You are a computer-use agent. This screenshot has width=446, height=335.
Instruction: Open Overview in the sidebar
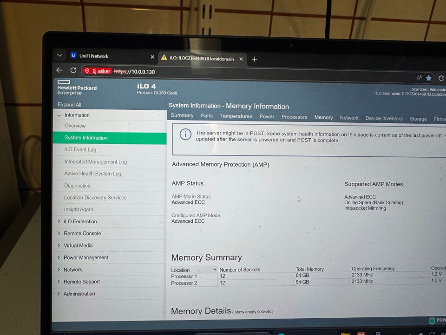pyautogui.click(x=75, y=126)
